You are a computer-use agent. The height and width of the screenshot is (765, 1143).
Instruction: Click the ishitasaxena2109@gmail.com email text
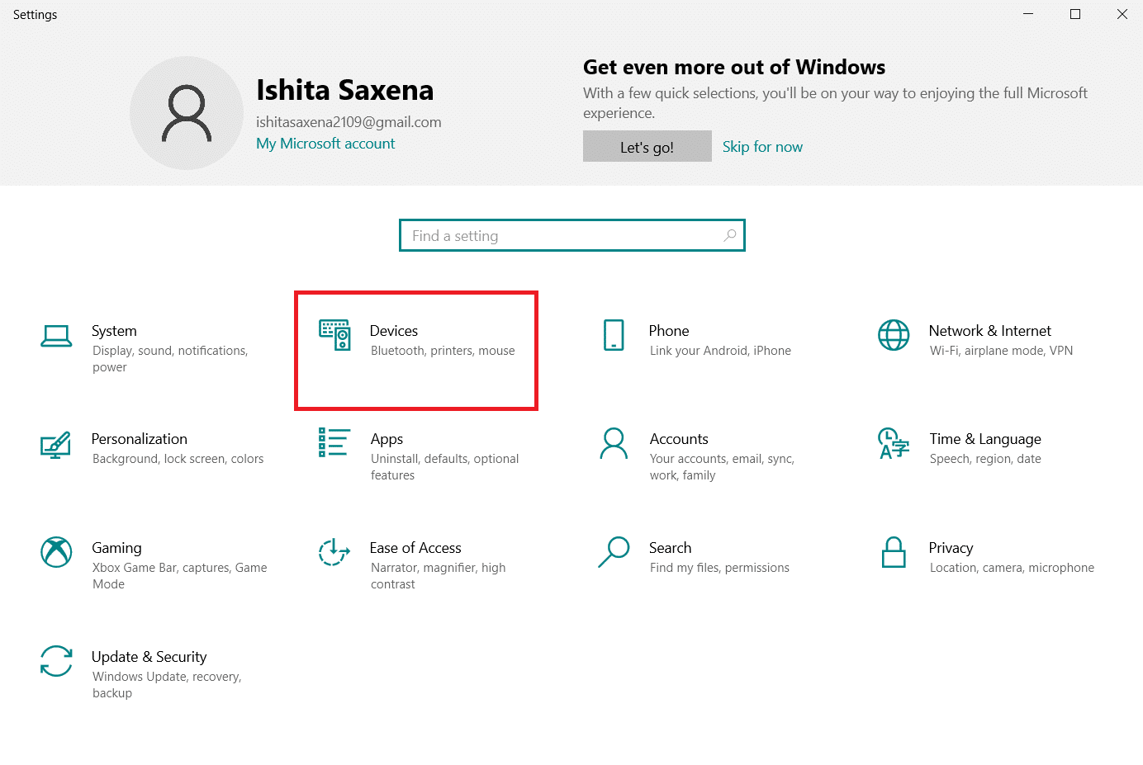pos(349,122)
